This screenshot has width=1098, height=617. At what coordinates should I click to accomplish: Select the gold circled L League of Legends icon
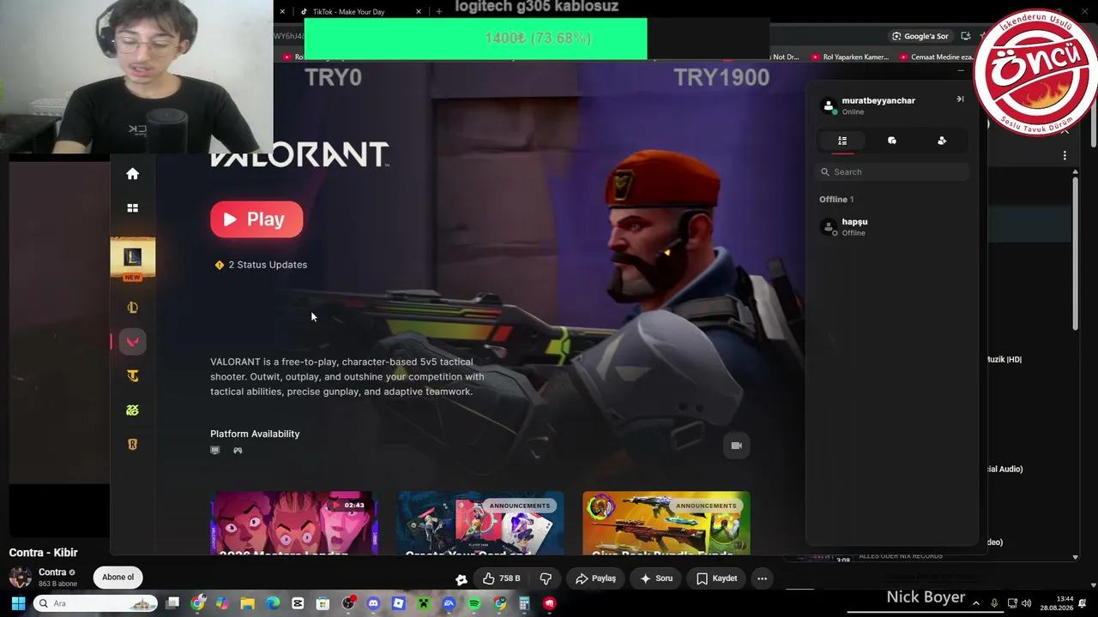132,308
